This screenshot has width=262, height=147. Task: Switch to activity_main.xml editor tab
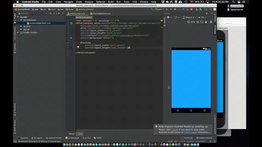click(x=77, y=13)
